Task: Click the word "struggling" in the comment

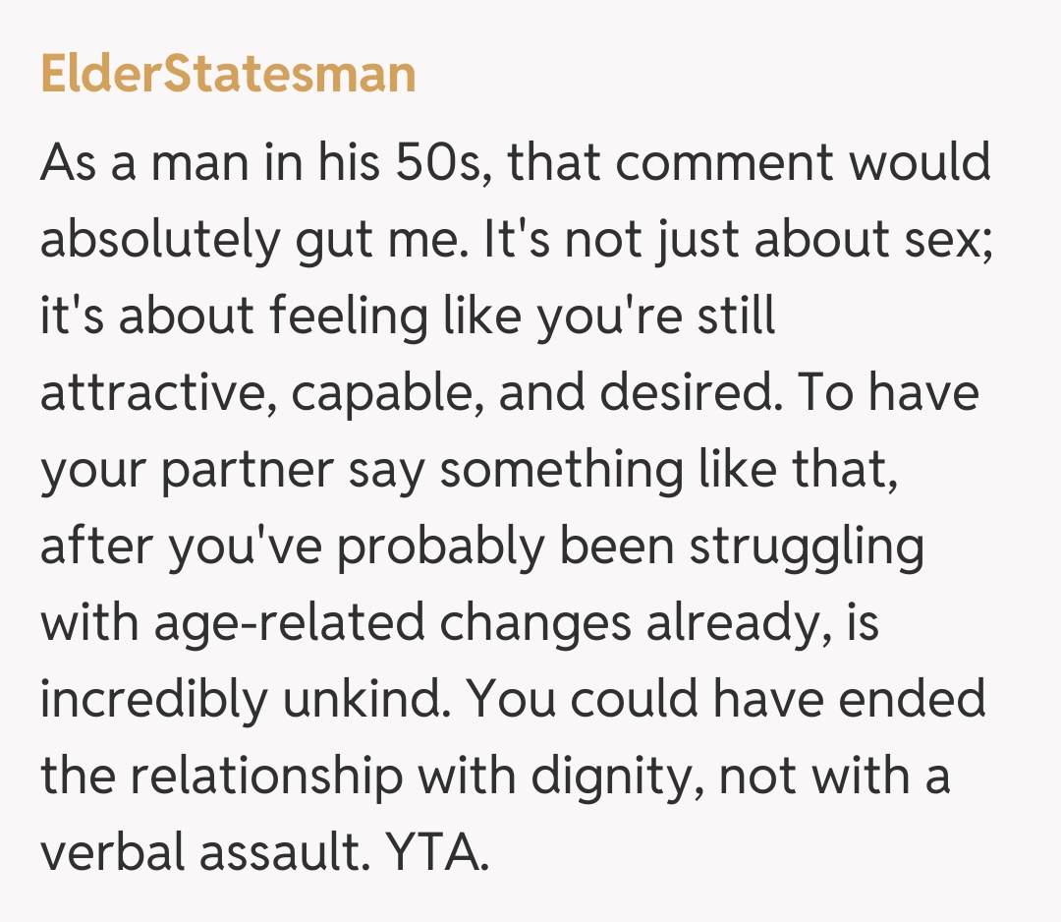Action: [x=807, y=547]
